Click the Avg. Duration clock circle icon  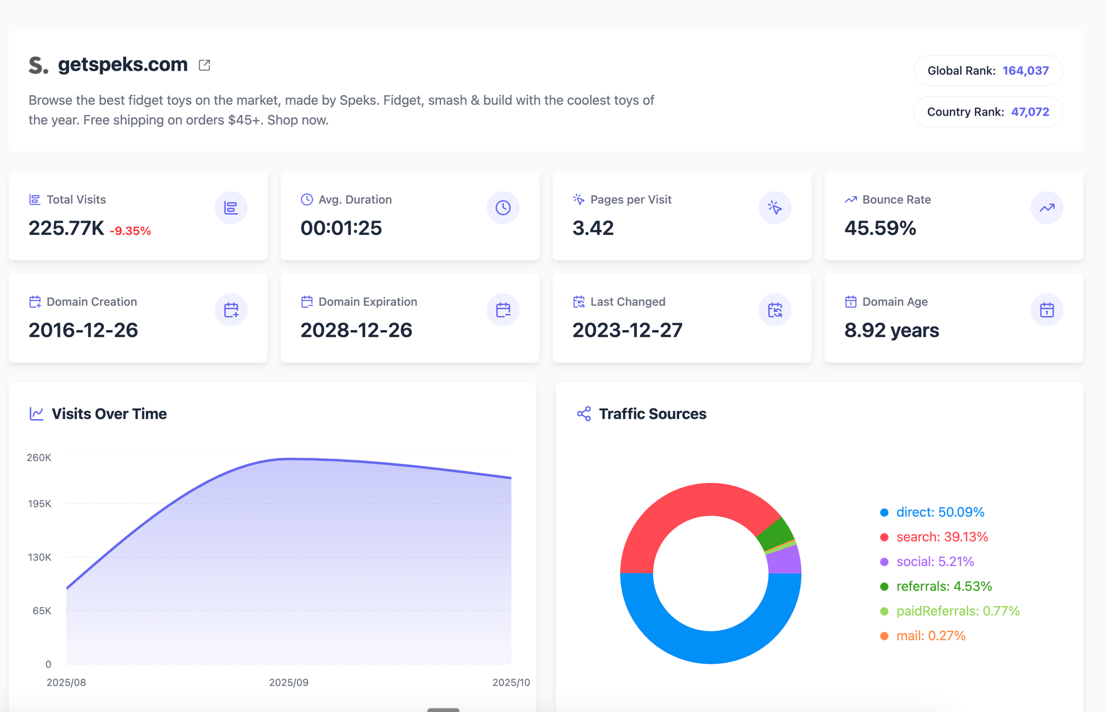(503, 208)
